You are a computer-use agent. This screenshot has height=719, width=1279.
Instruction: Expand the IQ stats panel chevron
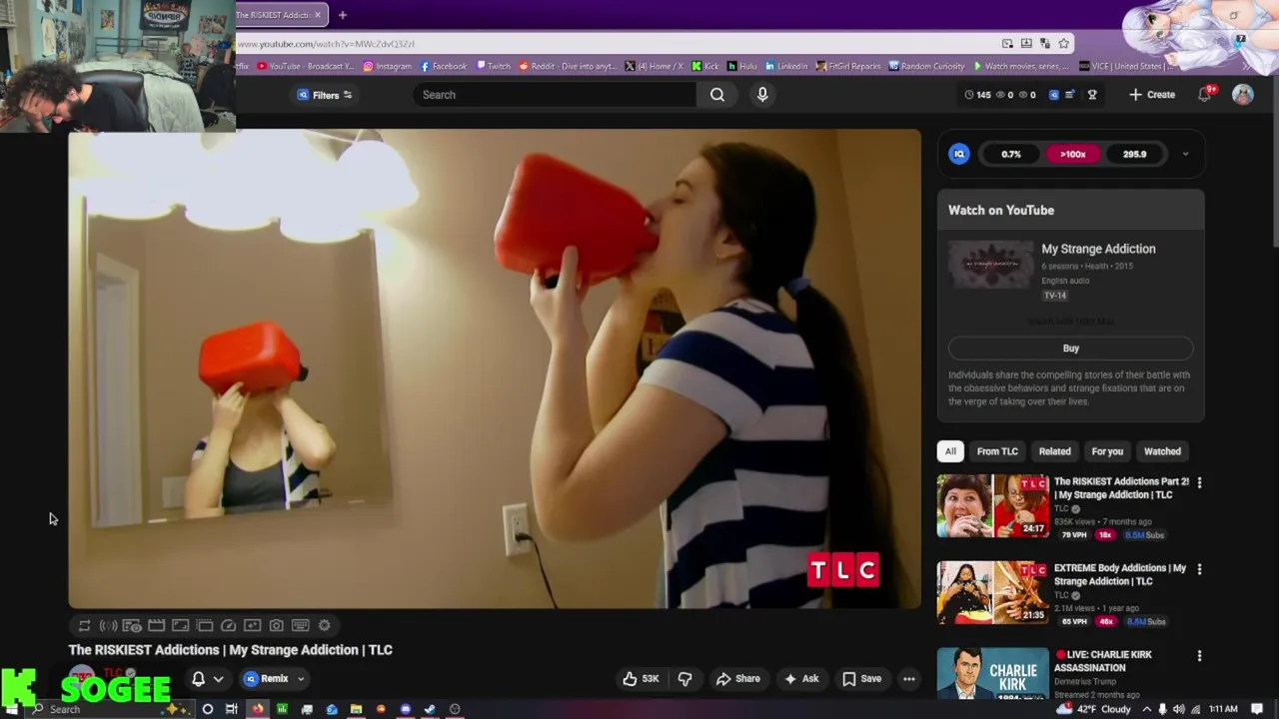(1185, 154)
